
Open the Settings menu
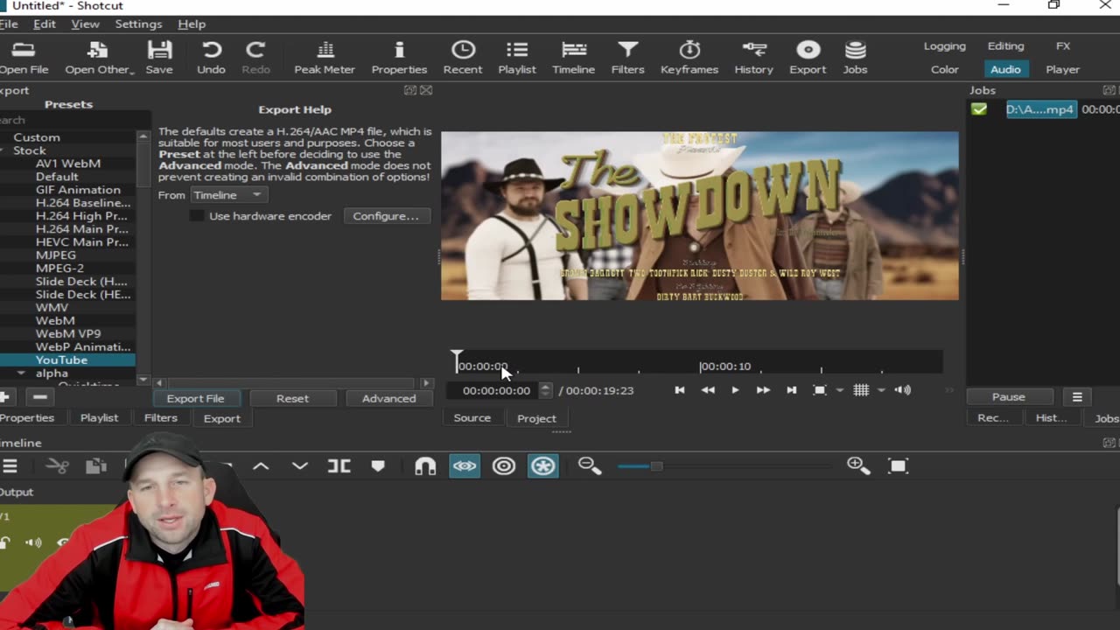click(138, 24)
